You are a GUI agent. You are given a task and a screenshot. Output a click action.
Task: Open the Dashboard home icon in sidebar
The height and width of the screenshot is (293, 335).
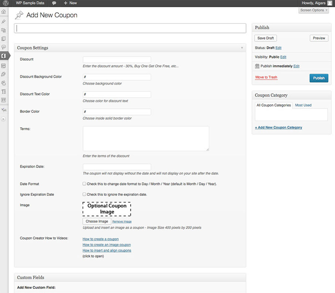4,12
